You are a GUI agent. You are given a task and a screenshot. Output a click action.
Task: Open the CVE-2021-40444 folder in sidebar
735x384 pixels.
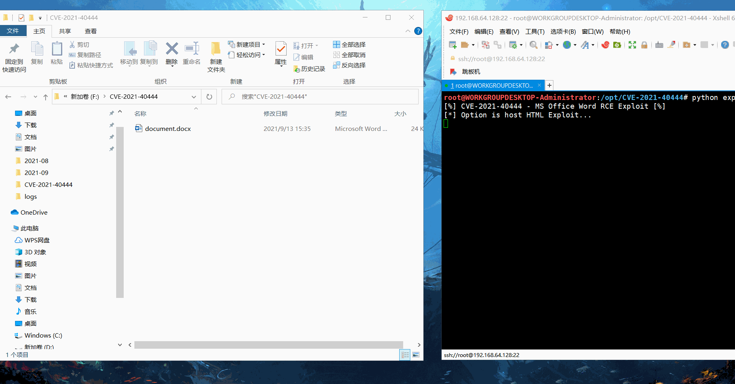pyautogui.click(x=48, y=184)
